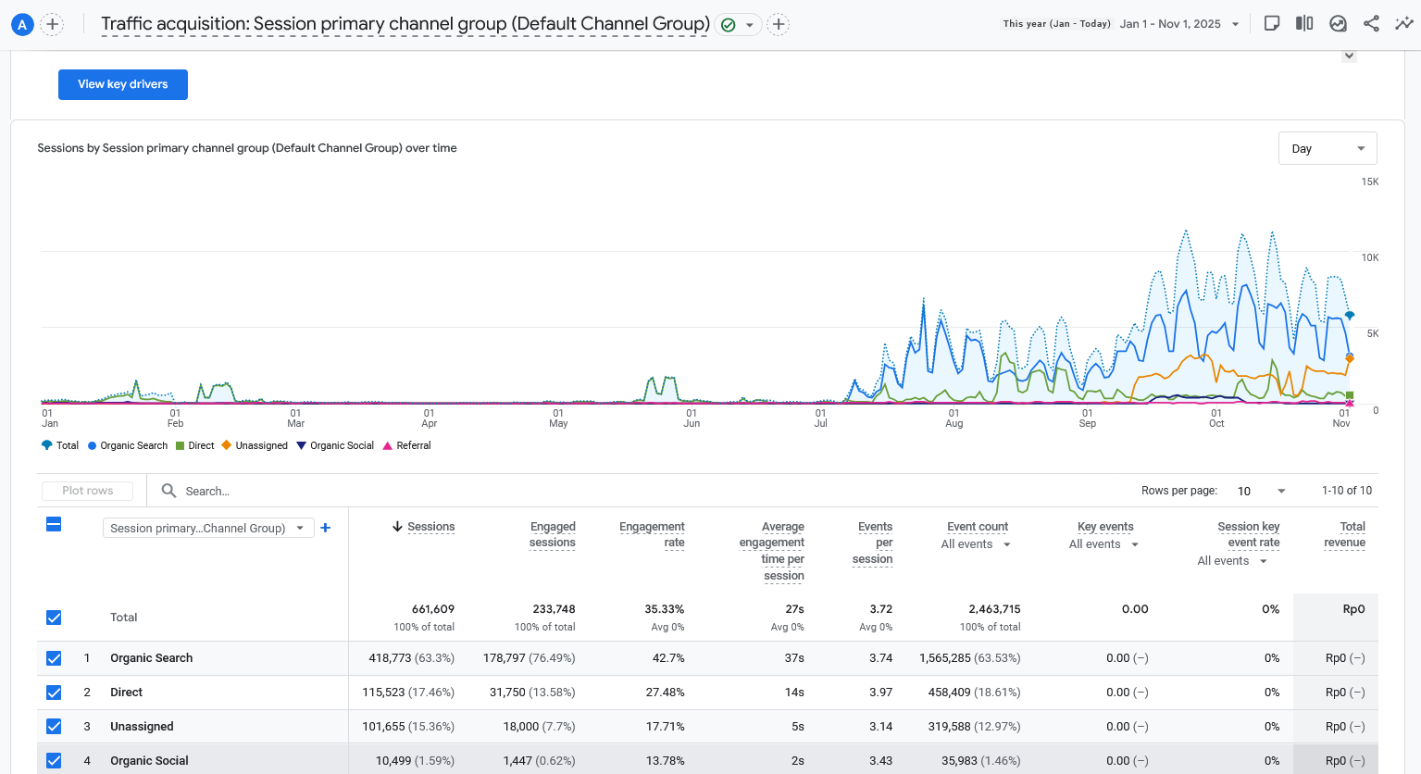Expand the Rows per page dropdown

click(x=1262, y=491)
